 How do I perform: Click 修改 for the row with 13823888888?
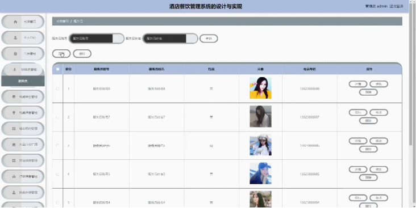[379, 84]
